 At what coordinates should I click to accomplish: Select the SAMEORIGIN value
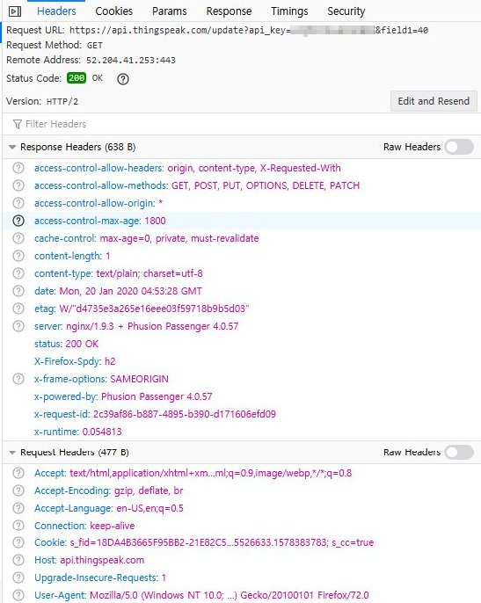point(139,379)
